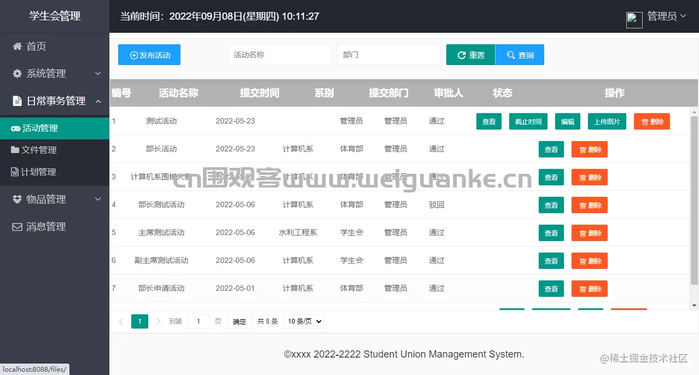Click 查看 for 部长申请活动

[551, 289]
